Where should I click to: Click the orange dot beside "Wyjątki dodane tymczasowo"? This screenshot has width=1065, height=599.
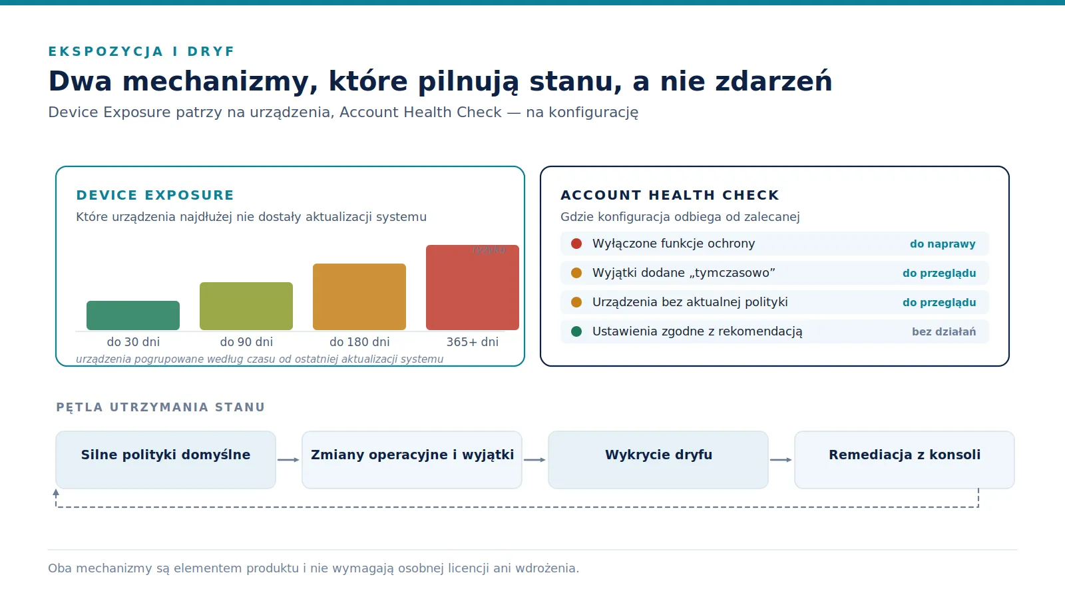576,273
